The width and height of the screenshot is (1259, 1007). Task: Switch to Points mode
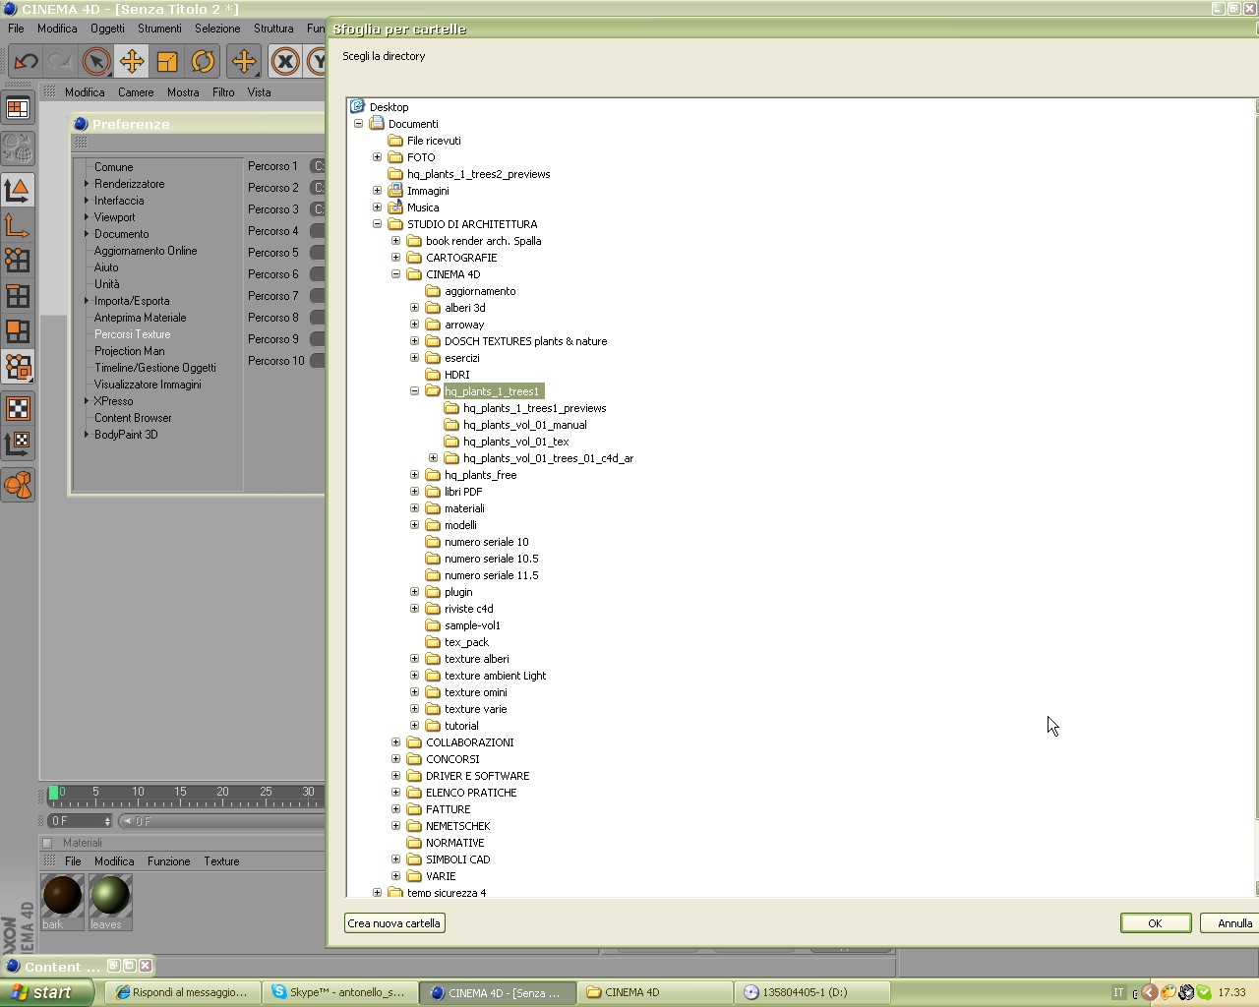tap(18, 261)
